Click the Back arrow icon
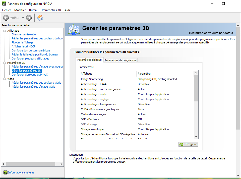 point(6,18)
